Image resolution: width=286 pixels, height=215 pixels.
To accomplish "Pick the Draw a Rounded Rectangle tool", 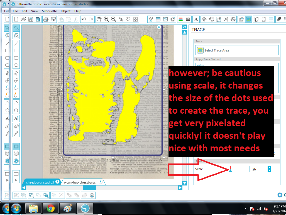I will point(16,58).
